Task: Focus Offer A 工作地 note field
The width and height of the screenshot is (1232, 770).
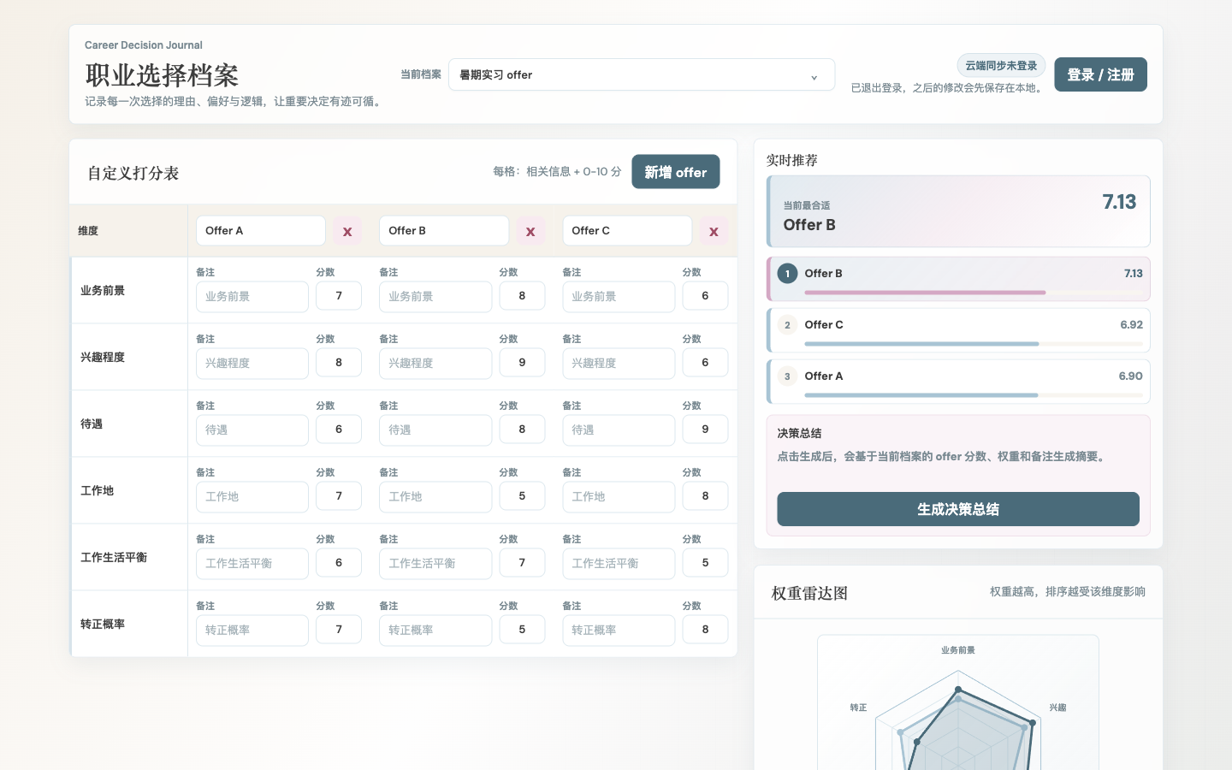Action: coord(252,497)
